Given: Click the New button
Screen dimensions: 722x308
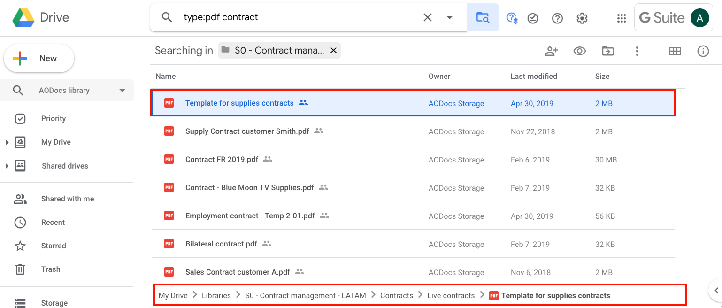Looking at the screenshot, I should coord(39,58).
